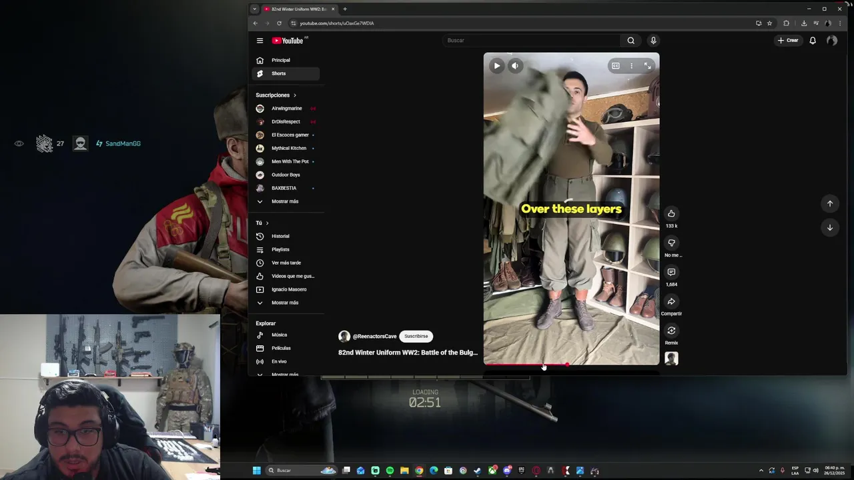Open the sound source thumbnail below Remix
Viewport: 854px width, 480px height.
671,359
